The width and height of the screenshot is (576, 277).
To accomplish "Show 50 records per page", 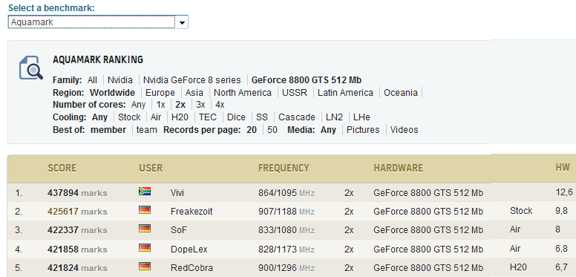I will (x=272, y=130).
